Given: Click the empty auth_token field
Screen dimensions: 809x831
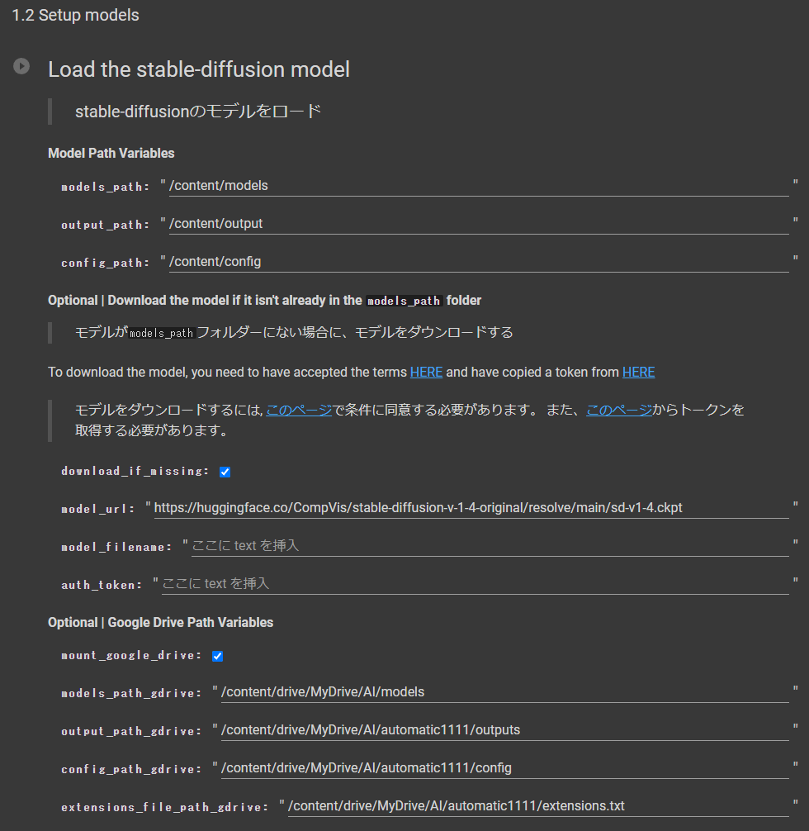Looking at the screenshot, I should coord(475,584).
